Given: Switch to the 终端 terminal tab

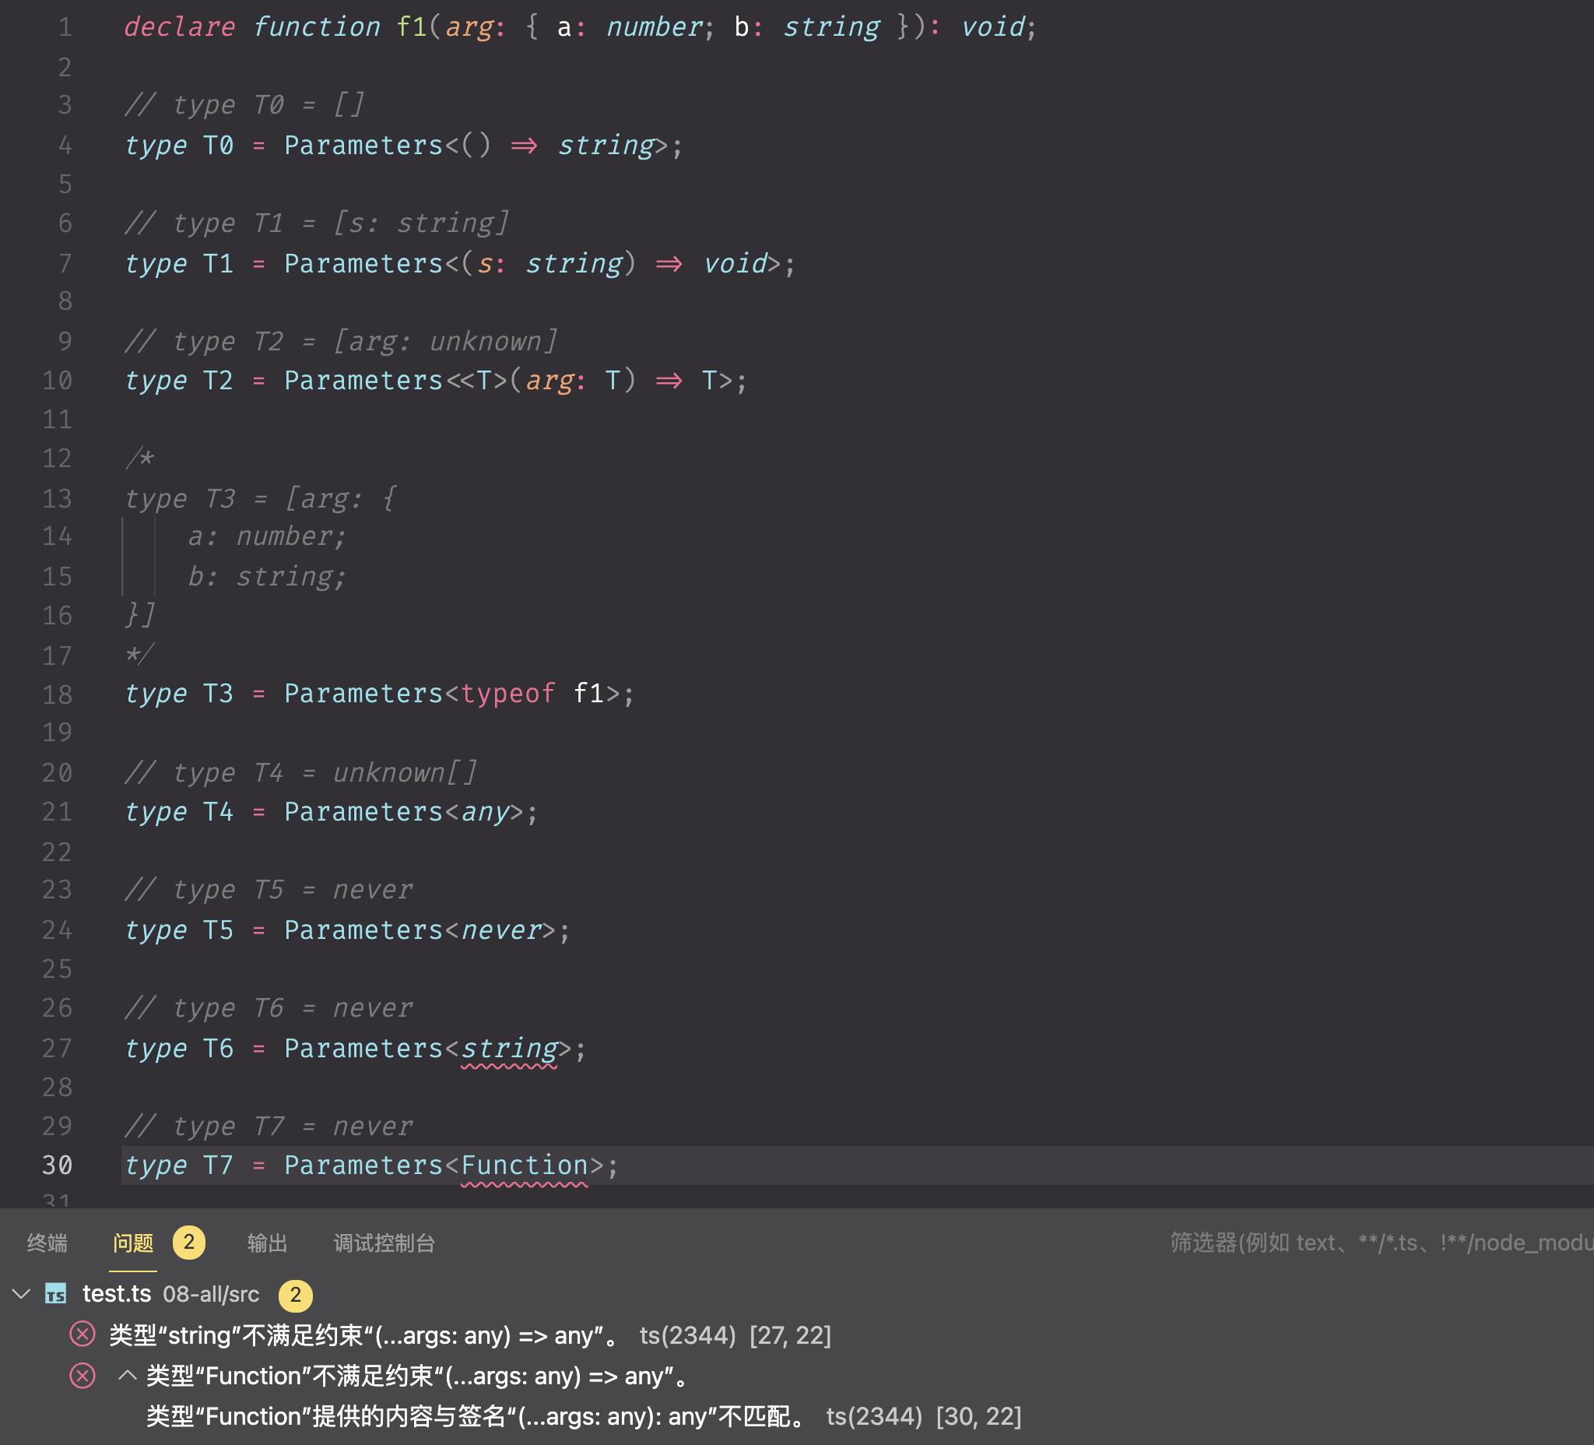Looking at the screenshot, I should point(47,1243).
